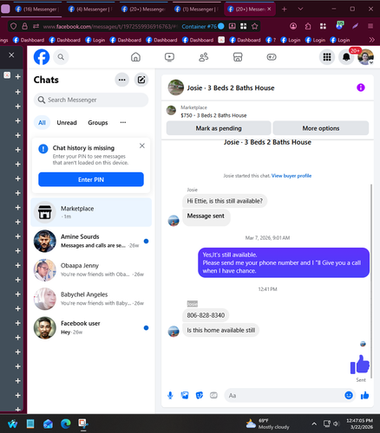The width and height of the screenshot is (380, 433).
Task: Open the Facebook menu grid icon
Action: click(327, 57)
